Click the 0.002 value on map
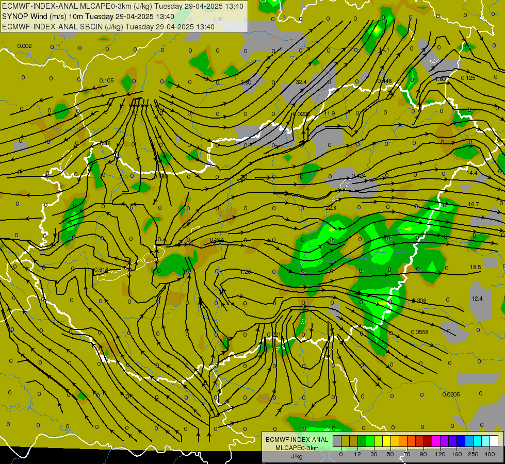This screenshot has height=464, width=505. pyautogui.click(x=24, y=46)
